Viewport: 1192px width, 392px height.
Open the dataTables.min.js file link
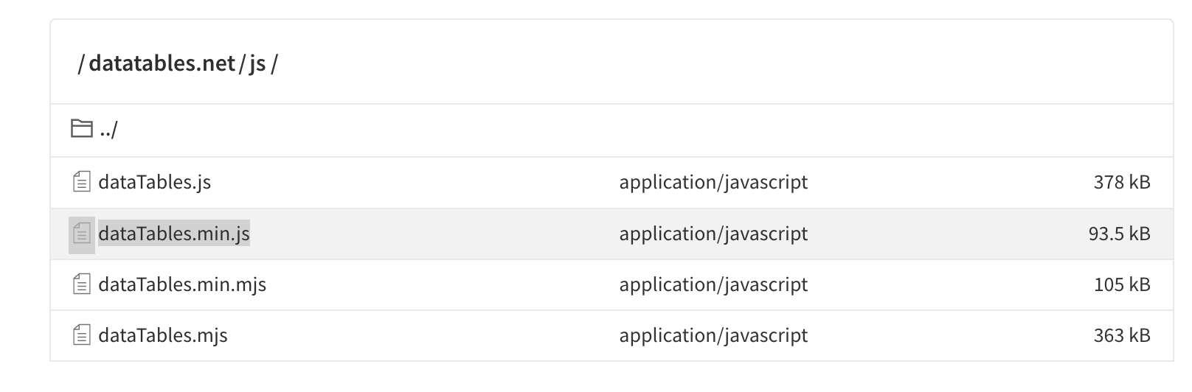[x=174, y=234]
